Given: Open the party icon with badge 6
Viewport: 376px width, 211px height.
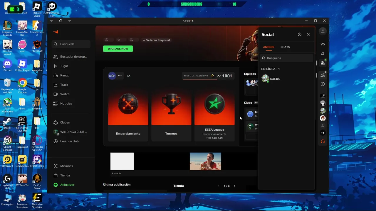Looking at the screenshot, I should click(x=323, y=75).
